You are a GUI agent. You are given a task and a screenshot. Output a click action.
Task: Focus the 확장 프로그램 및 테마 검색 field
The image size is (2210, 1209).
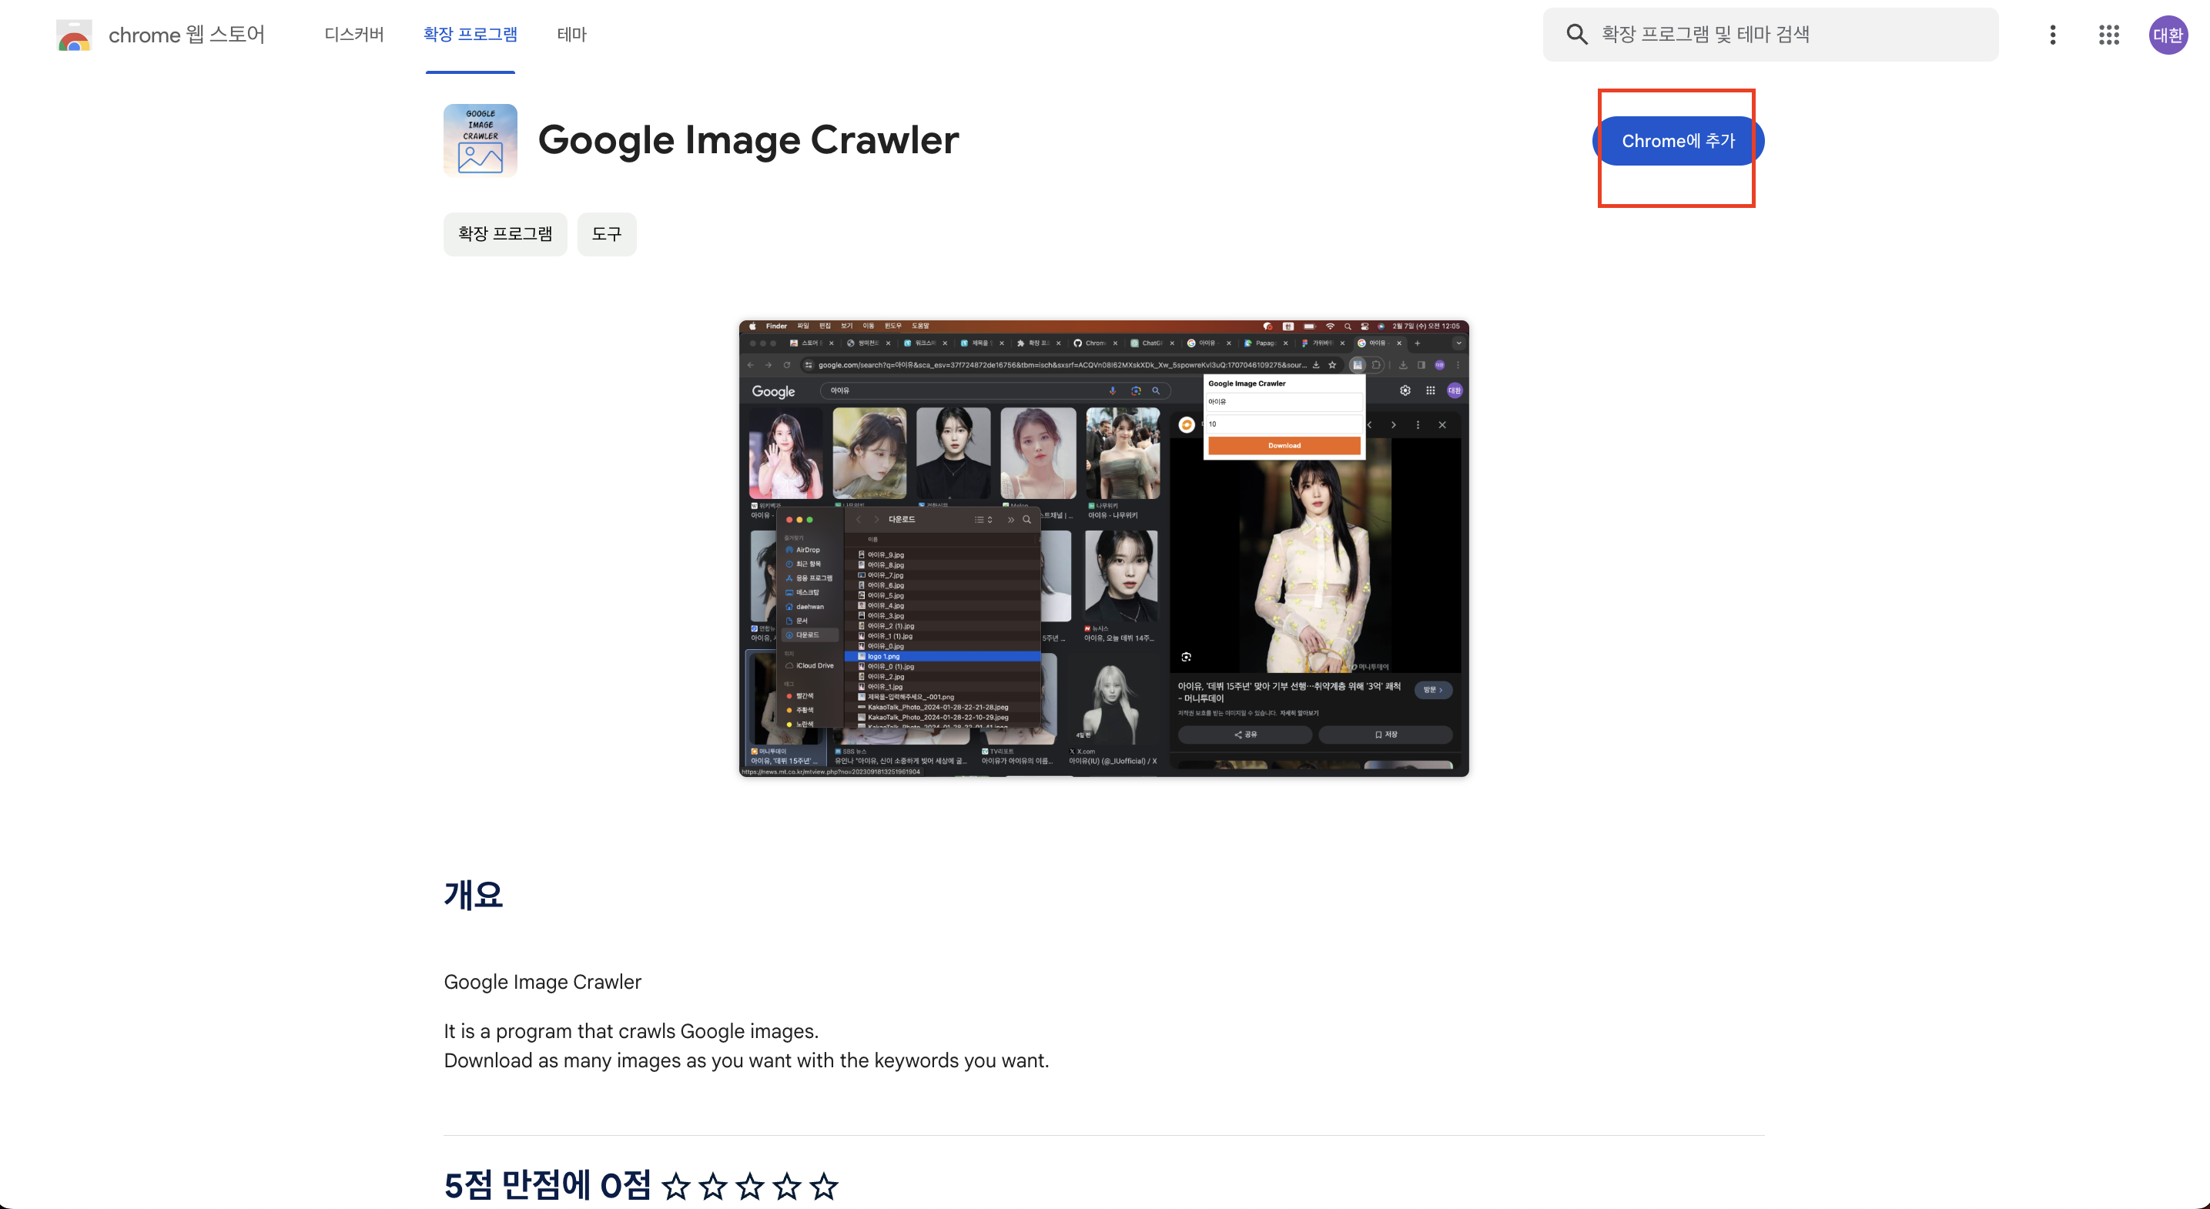(1784, 35)
